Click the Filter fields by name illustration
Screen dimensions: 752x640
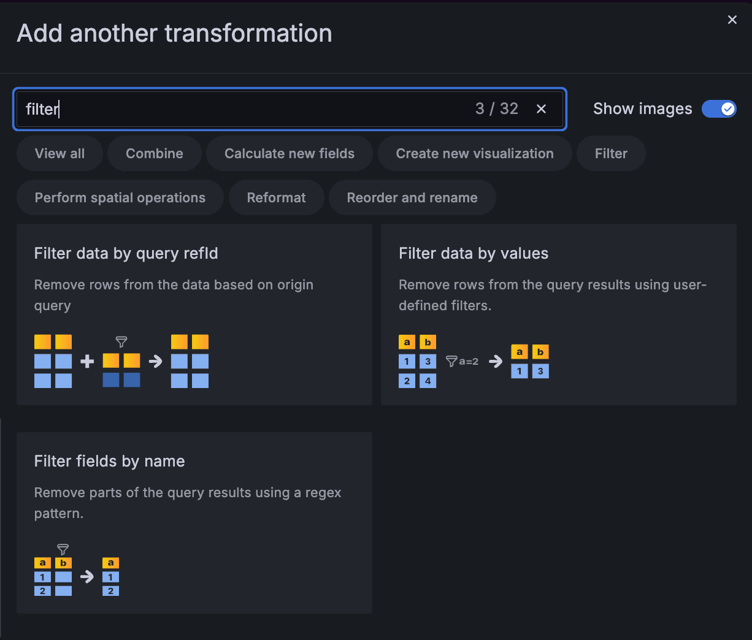pyautogui.click(x=77, y=570)
